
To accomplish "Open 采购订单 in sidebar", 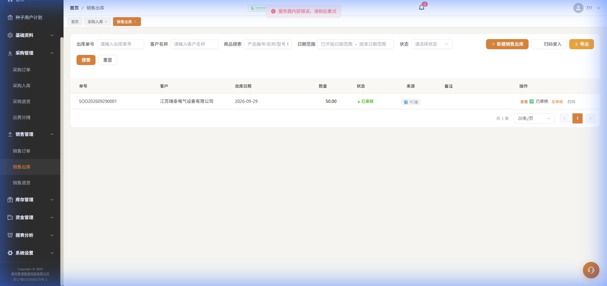I will coord(21,70).
